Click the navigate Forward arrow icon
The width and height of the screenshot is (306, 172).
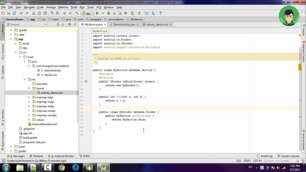point(70,13)
